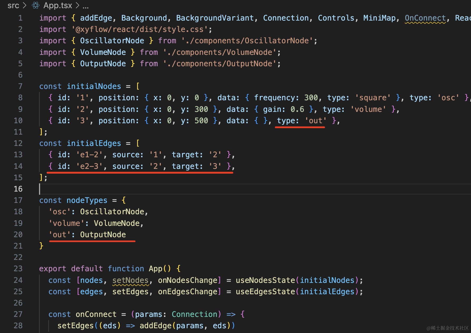
Task: Click the gain value 0.6
Action: coord(297,109)
